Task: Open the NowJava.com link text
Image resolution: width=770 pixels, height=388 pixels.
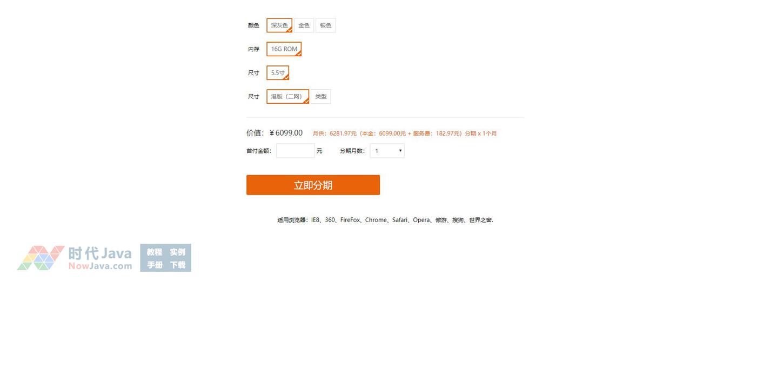Action: [x=100, y=266]
